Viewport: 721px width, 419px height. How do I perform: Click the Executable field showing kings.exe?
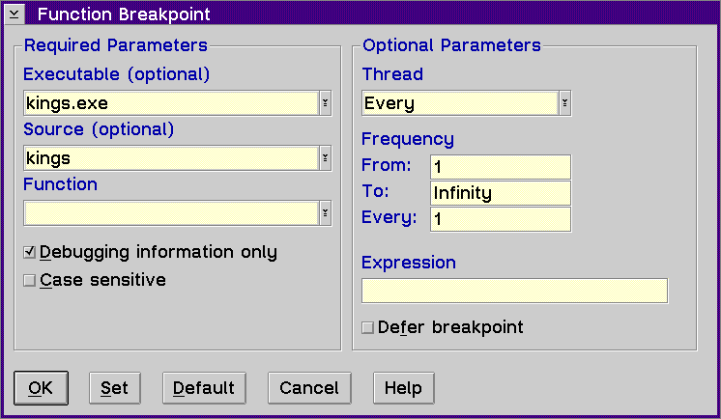(x=171, y=103)
